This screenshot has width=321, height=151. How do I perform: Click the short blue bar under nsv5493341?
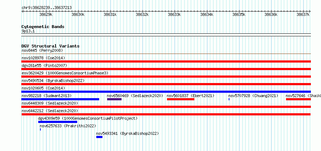[x=99, y=137]
